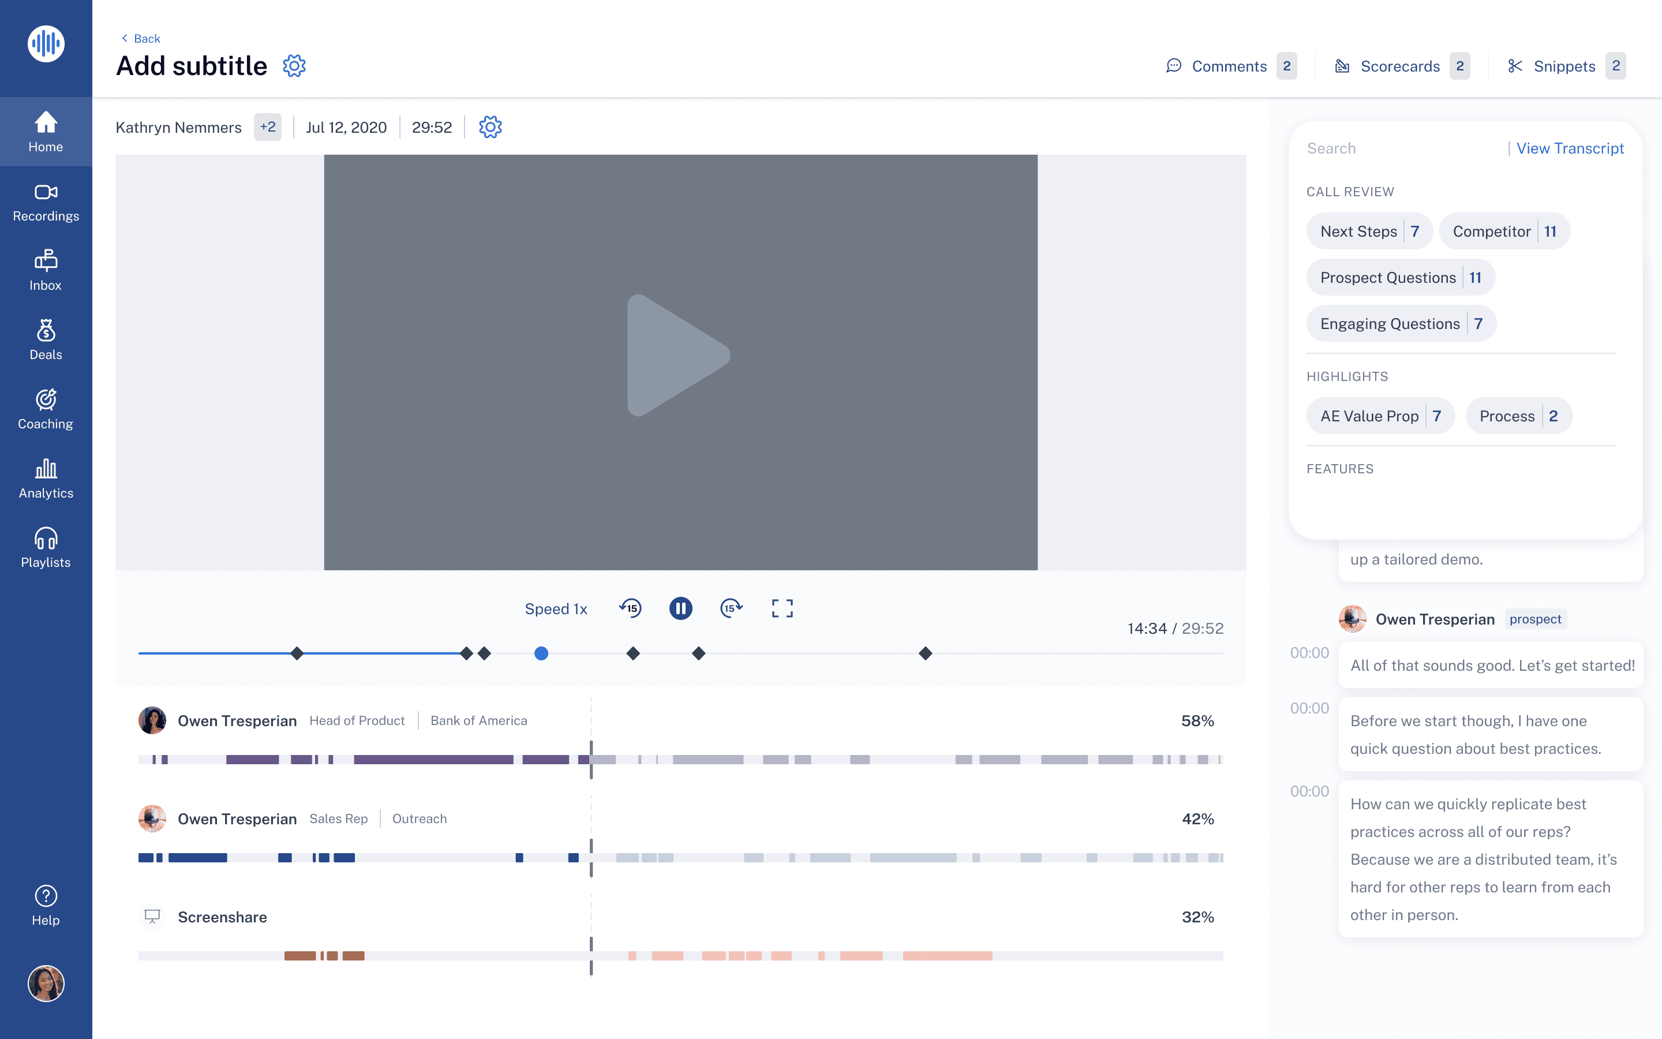Expand the +2 participants badge
The image size is (1662, 1039).
tap(267, 127)
